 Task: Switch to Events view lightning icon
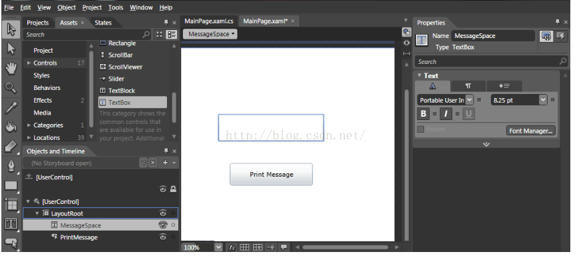pyautogui.click(x=561, y=36)
